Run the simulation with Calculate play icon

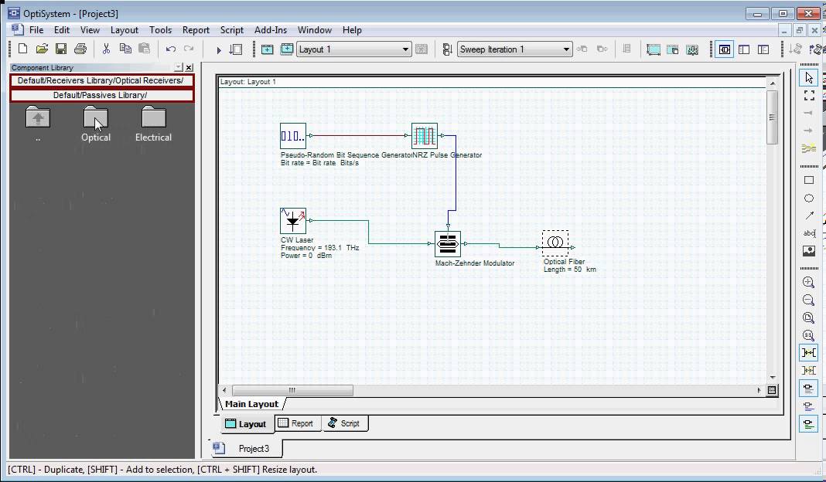(219, 50)
